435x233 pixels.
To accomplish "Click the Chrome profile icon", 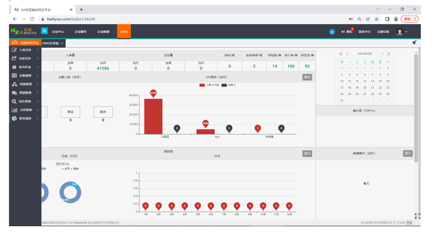I will [x=396, y=19].
